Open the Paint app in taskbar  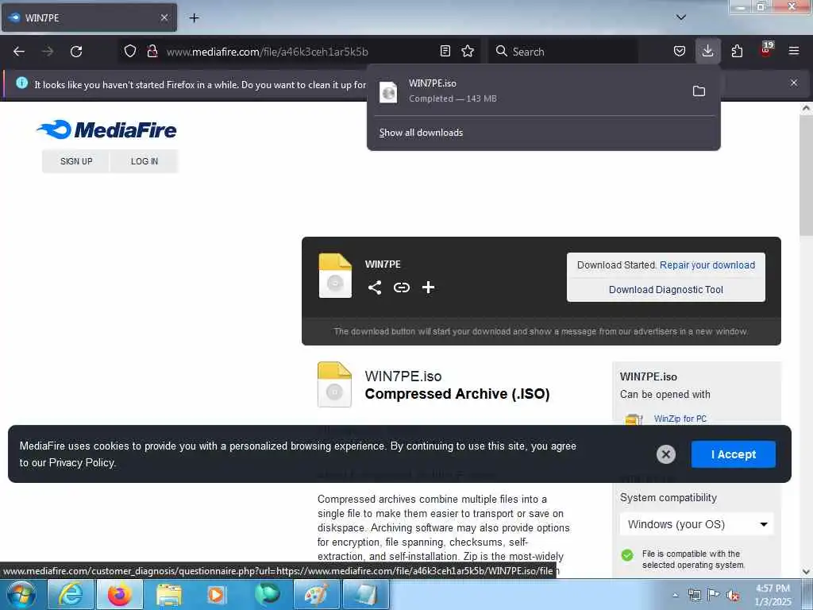click(316, 594)
